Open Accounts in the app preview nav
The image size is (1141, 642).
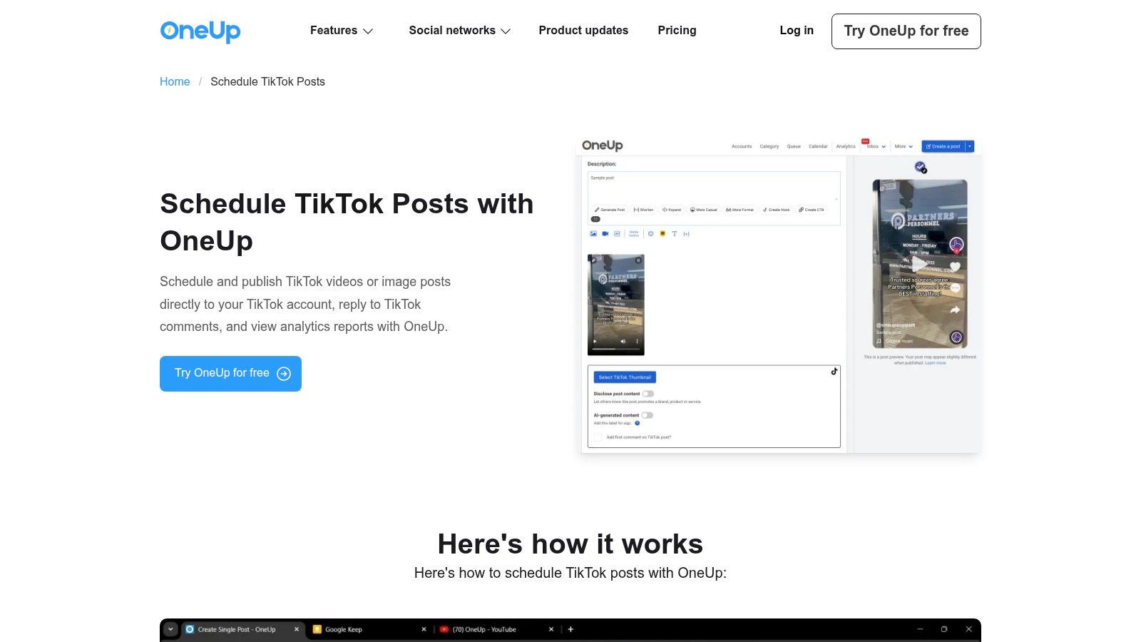pyautogui.click(x=742, y=146)
